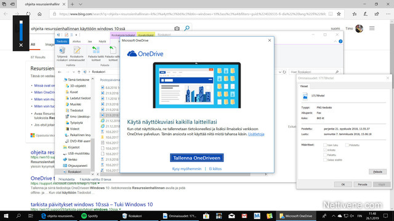Click the Windows Start button
This screenshot has height=221, width=394.
click(x=6, y=216)
